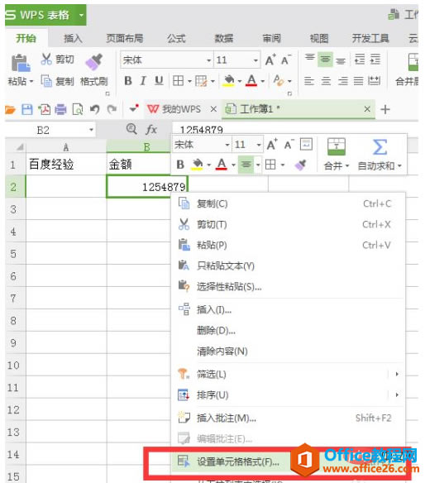Close the 工作簿1 document tab
The image size is (425, 483).
367,108
